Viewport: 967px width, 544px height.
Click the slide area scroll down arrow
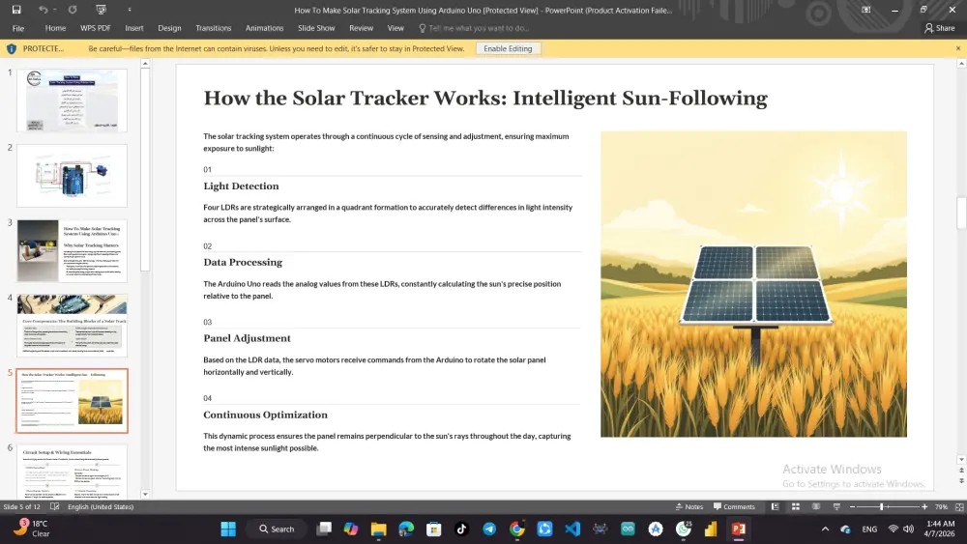961,460
